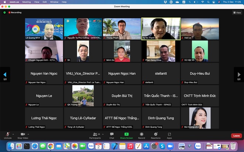Open the Window menu in menu bar

tap(54, 2)
